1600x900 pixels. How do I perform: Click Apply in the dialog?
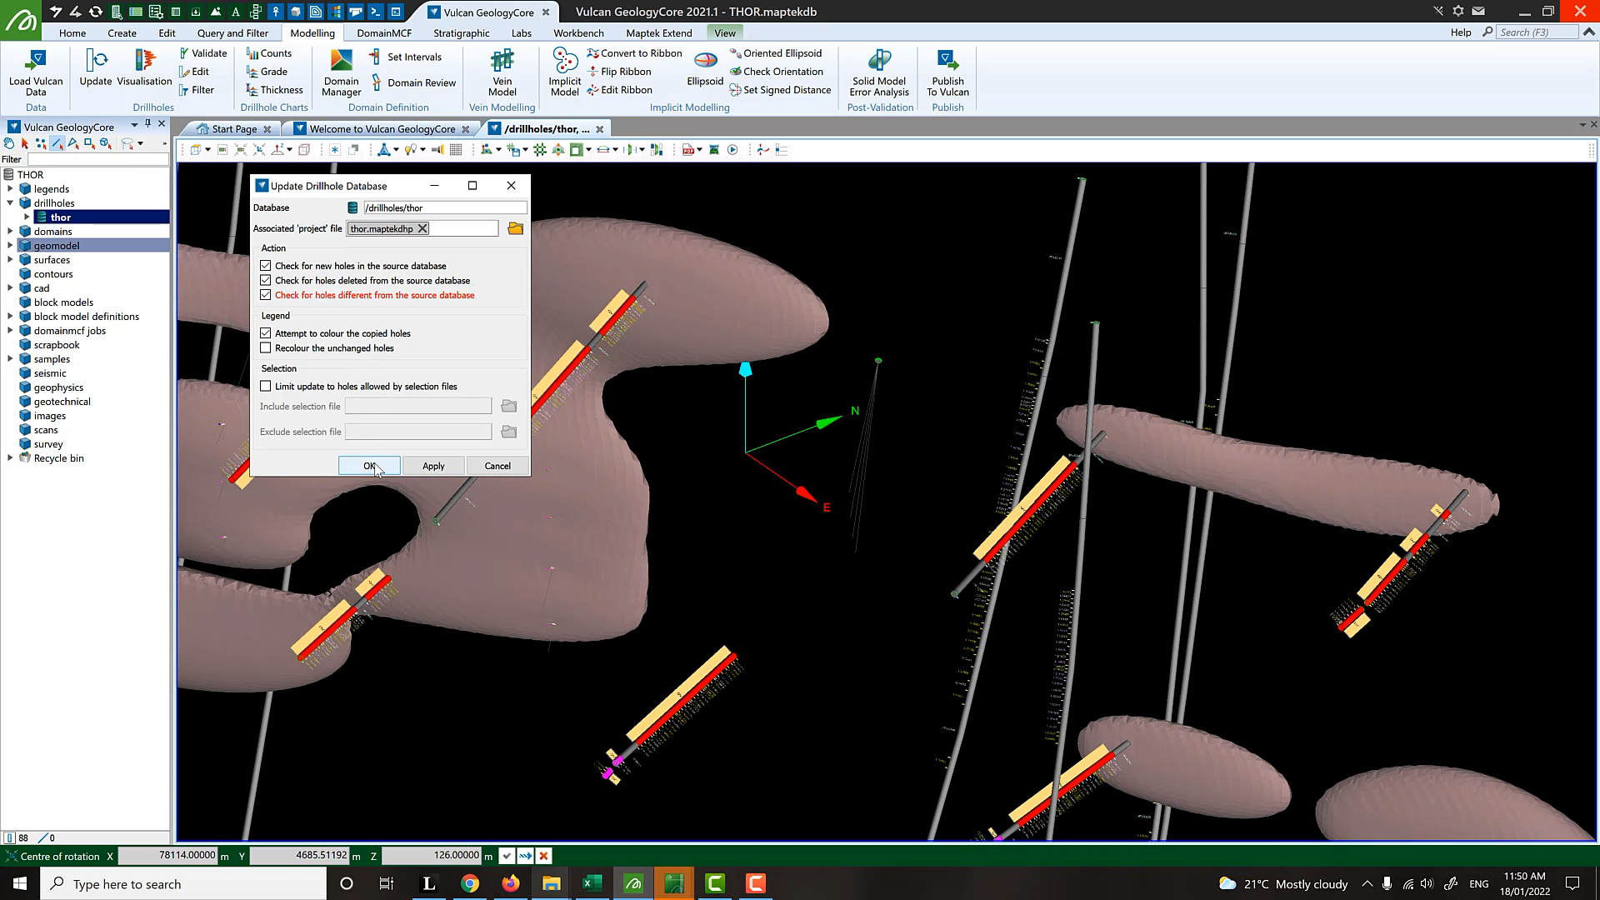[433, 466]
